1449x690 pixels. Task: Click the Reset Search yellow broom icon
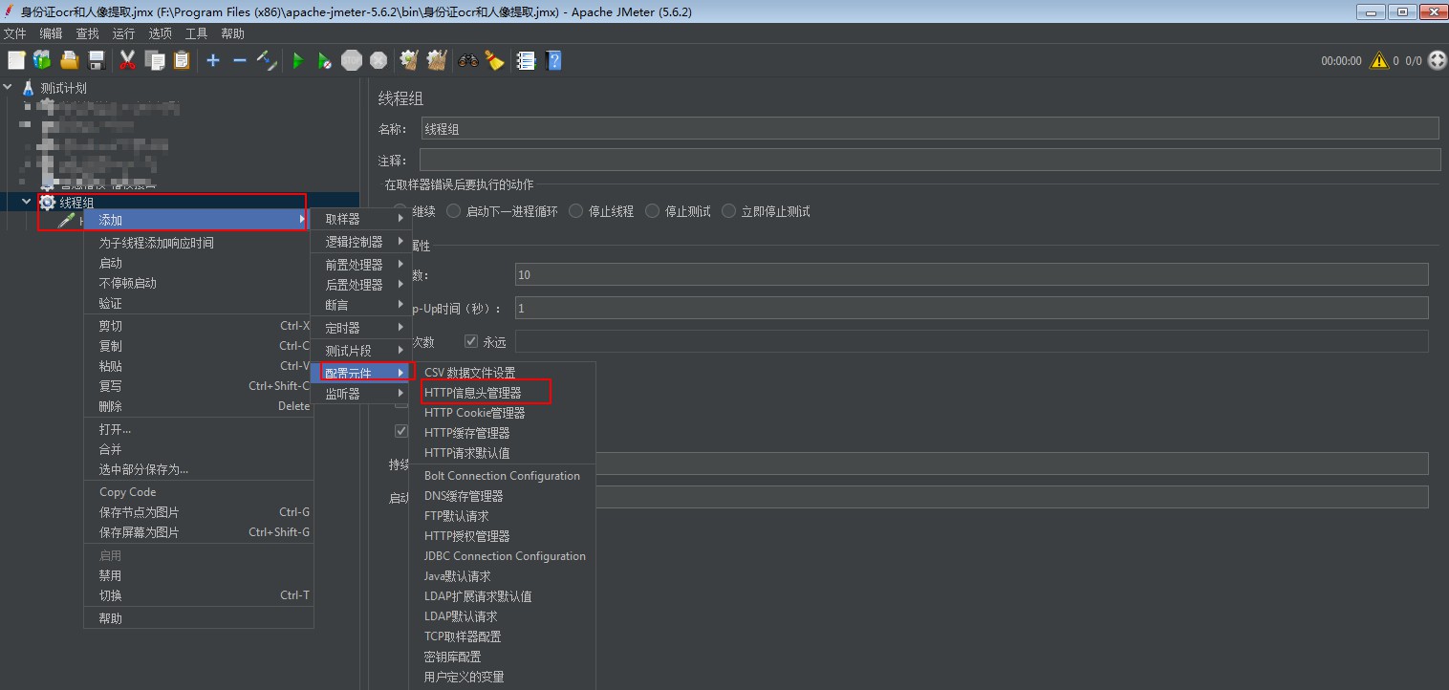point(494,60)
